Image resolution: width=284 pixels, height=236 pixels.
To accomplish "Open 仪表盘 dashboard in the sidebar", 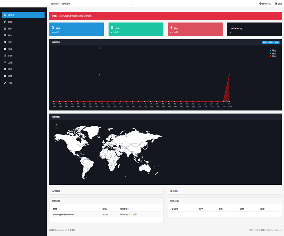I will (23, 15).
